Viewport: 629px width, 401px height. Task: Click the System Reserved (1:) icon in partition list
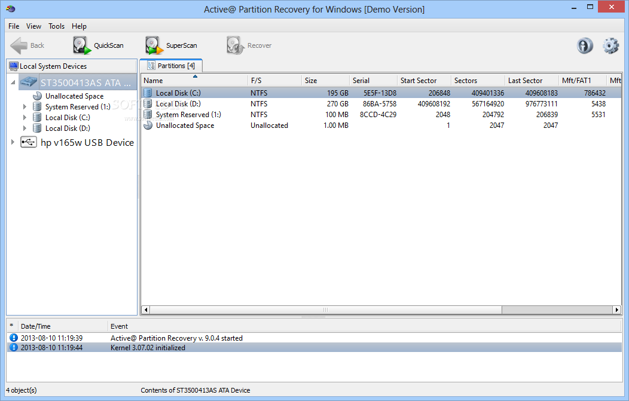[x=148, y=115]
